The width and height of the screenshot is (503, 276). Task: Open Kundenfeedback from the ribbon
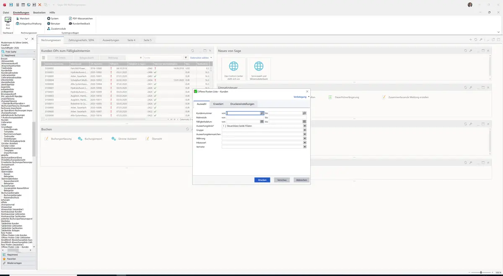pos(79,23)
